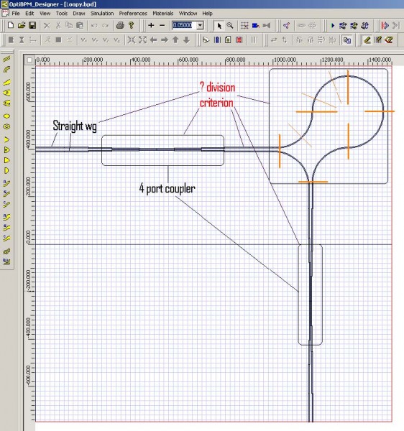
Task: Select the arrow pointer tool
Action: [x=219, y=26]
